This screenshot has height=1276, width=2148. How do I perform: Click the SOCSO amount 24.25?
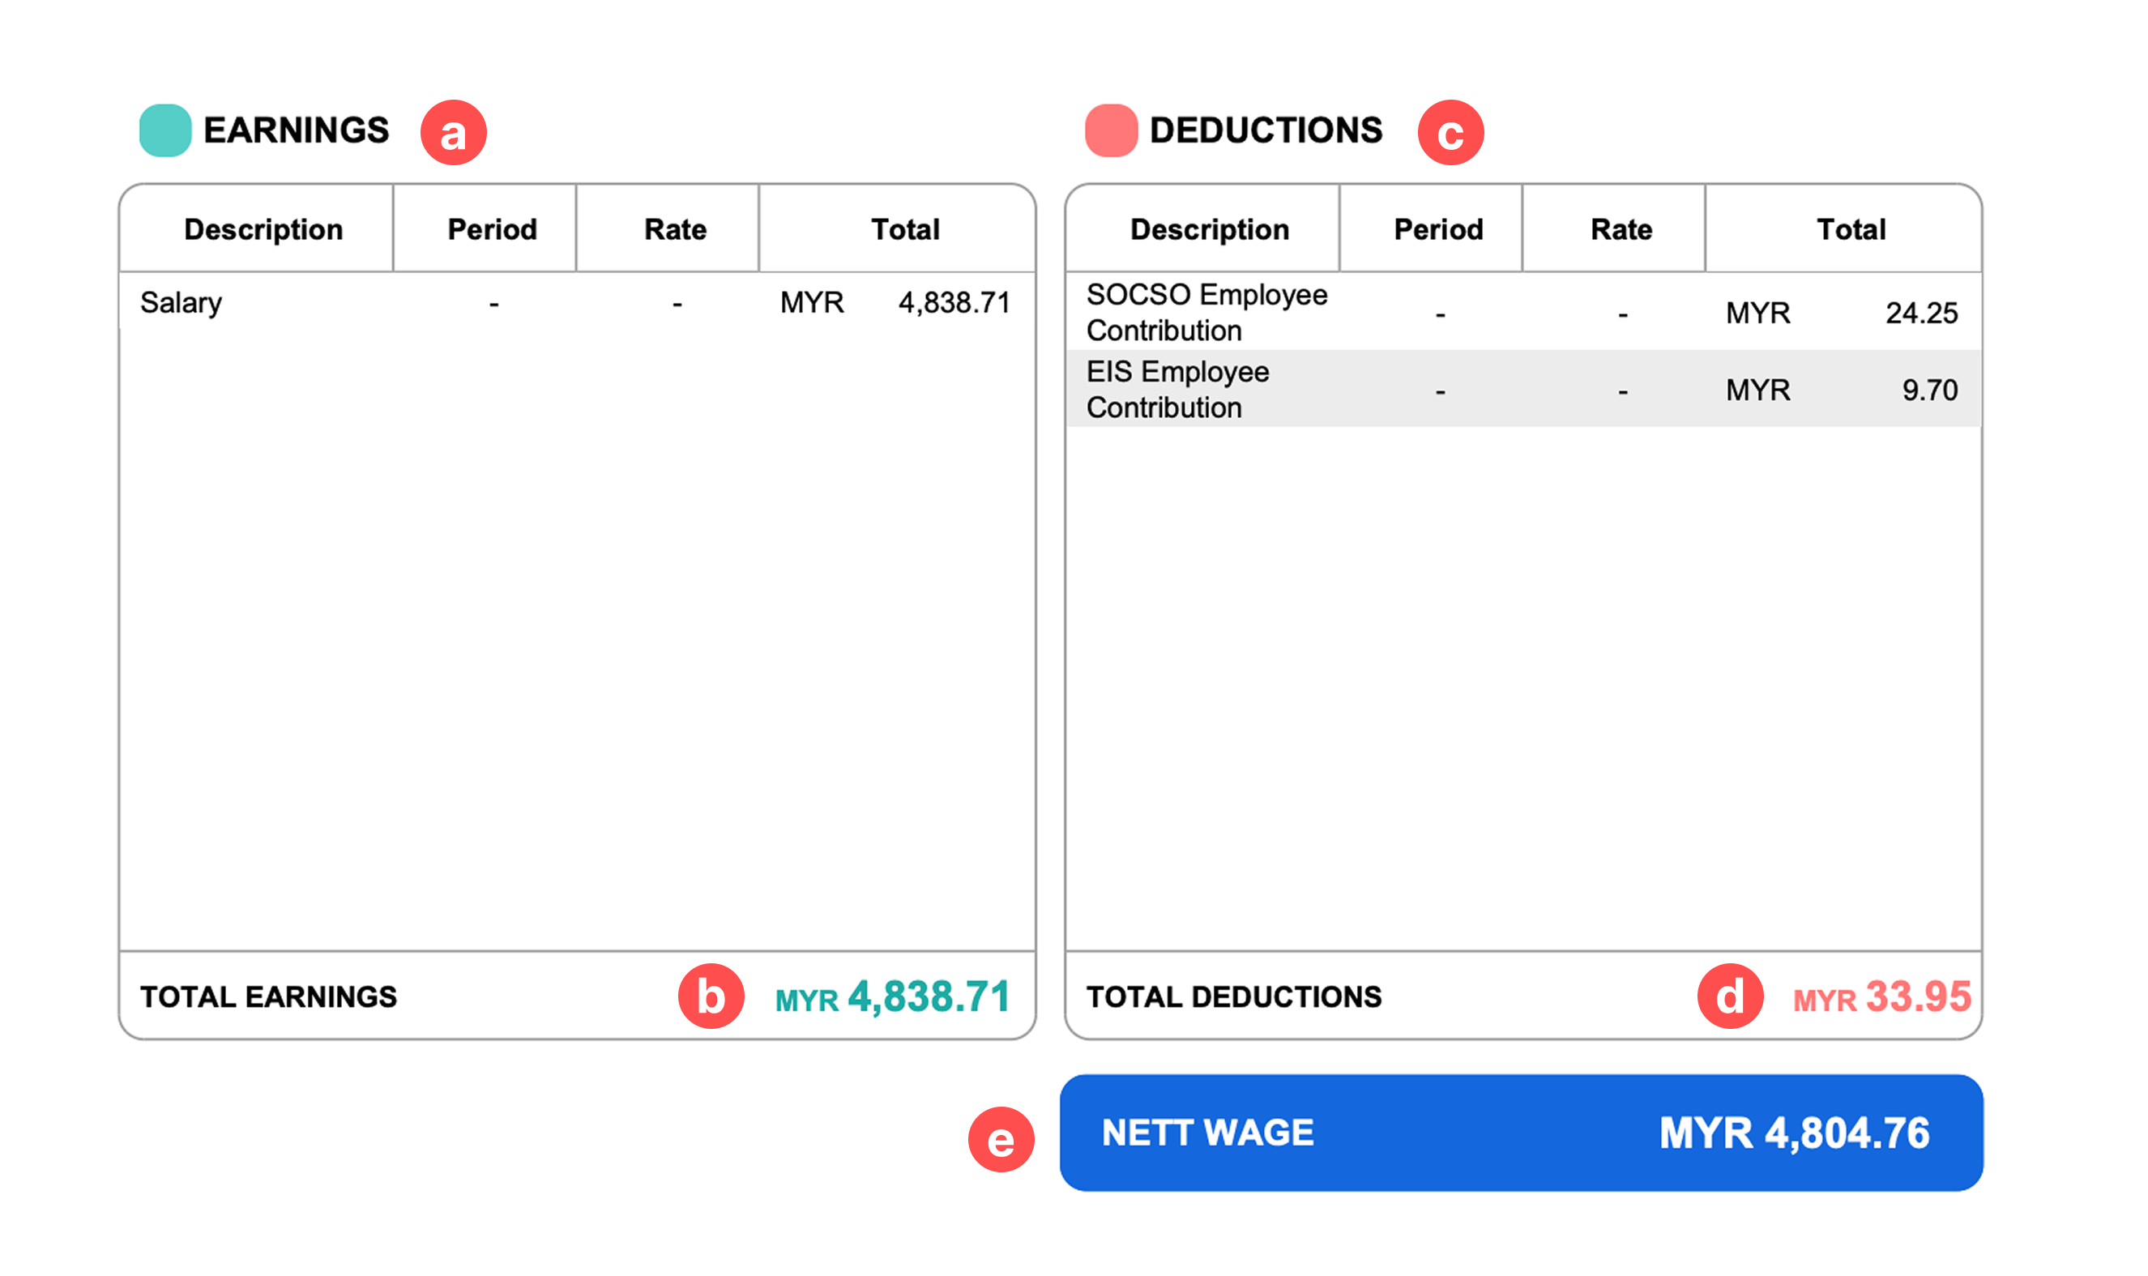point(1920,313)
